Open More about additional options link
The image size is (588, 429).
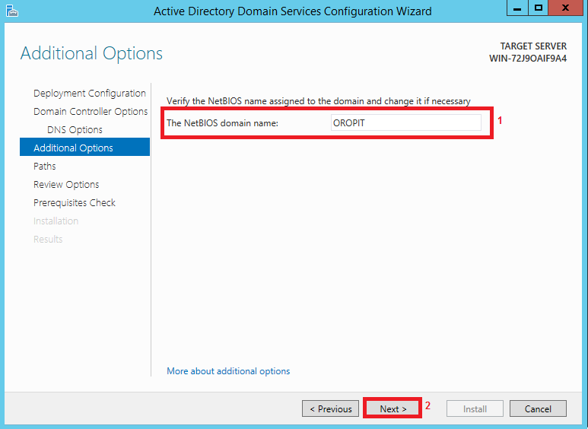(x=228, y=371)
